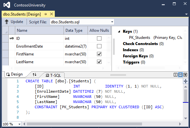The height and width of the screenshot is (128, 190).
Task: Click the Visual Studio logo icon
Action: (7, 5)
